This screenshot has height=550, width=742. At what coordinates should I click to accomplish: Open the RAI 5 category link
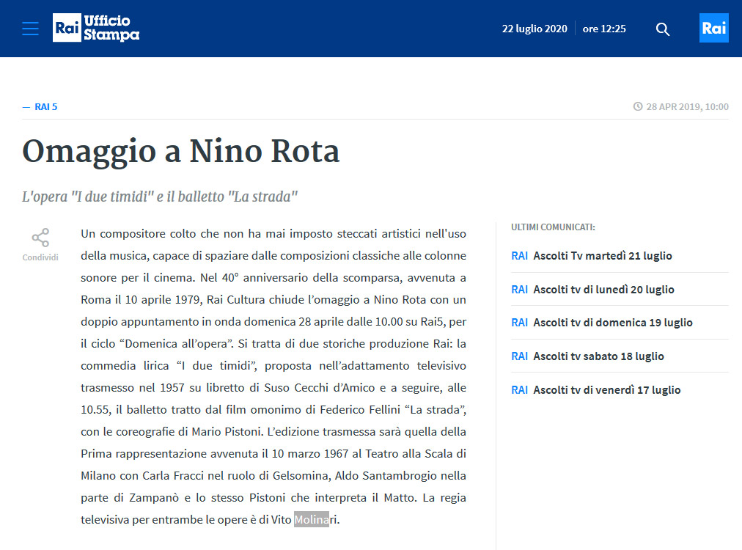pyautogui.click(x=46, y=107)
